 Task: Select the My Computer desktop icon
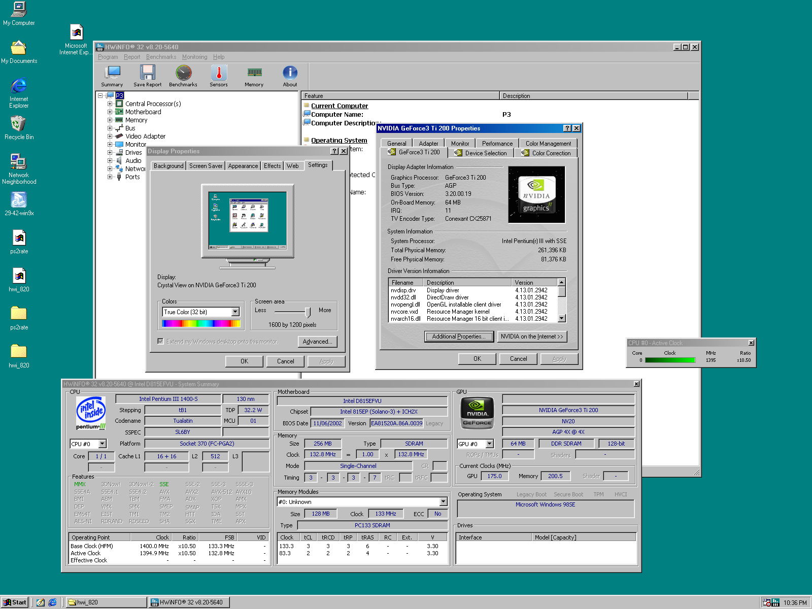[19, 14]
